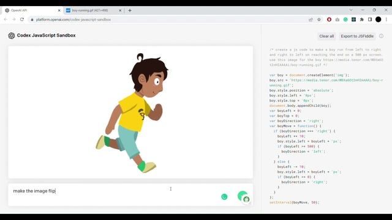This screenshot has width=392, height=220.
Task: Click the lock icon in the address bar
Action: pyautogui.click(x=32, y=20)
